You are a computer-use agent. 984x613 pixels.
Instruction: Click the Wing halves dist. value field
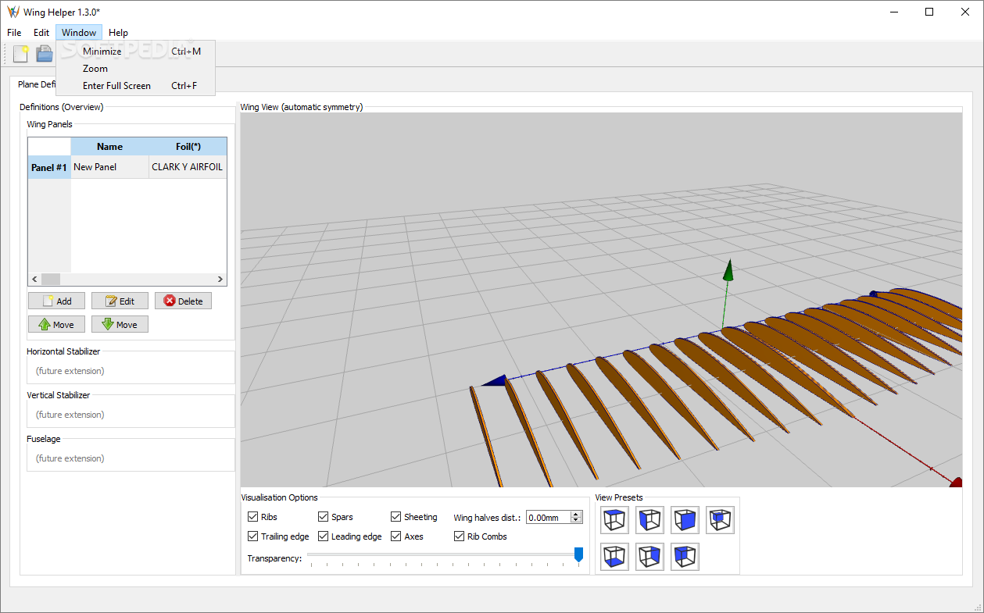(548, 517)
